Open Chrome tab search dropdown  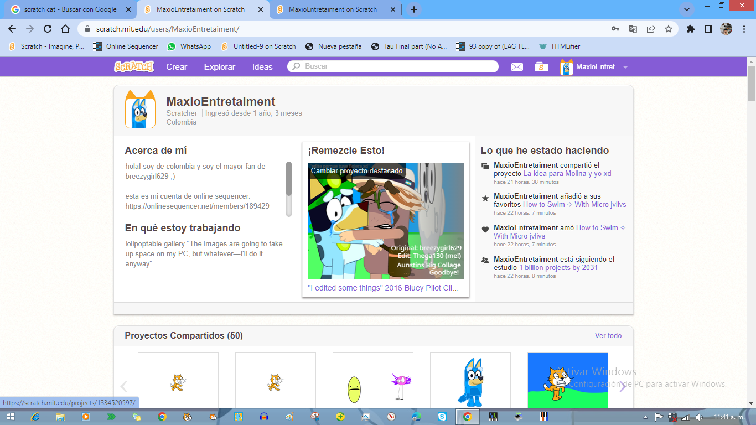(687, 9)
